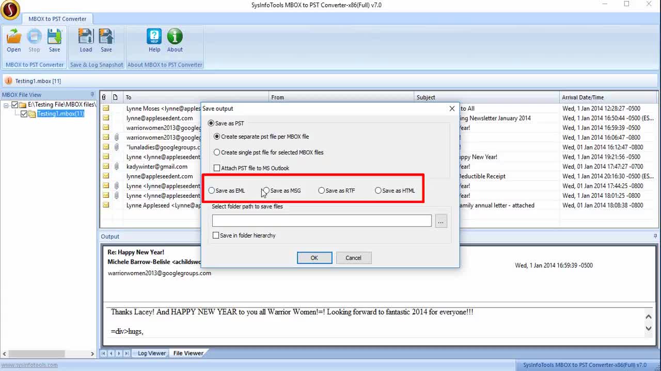Screen dimensions: 661x371
Task: Select Save as HTML option
Action: (x=378, y=191)
